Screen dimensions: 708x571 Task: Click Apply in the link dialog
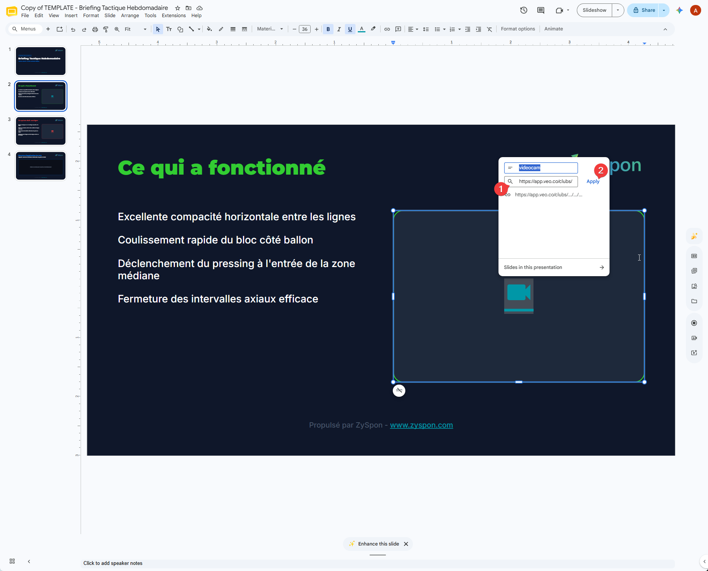tap(593, 181)
